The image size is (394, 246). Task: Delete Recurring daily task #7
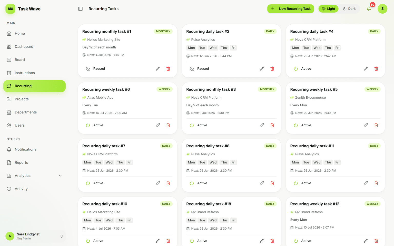[168, 183]
